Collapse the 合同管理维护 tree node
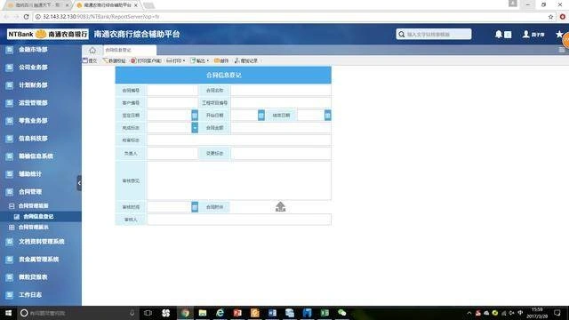Image resolution: width=569 pixels, height=320 pixels. coord(12,205)
